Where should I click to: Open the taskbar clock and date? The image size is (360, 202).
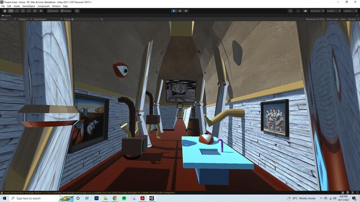[x=344, y=198]
